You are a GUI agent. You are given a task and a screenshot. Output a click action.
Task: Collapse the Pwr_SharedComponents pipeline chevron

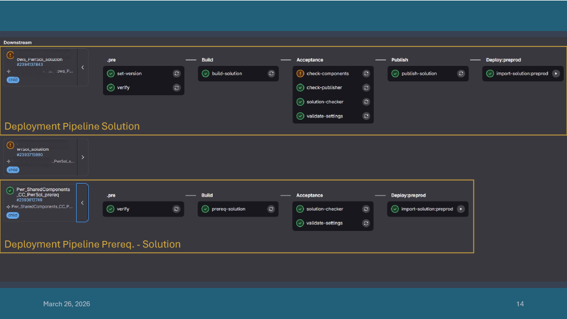[x=83, y=203]
